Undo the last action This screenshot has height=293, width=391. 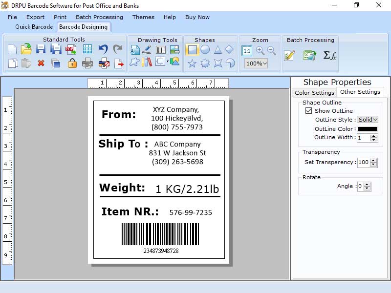[x=103, y=49]
